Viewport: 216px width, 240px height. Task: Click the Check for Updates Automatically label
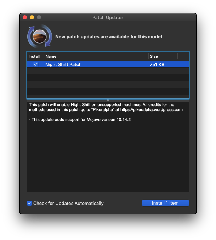click(68, 204)
